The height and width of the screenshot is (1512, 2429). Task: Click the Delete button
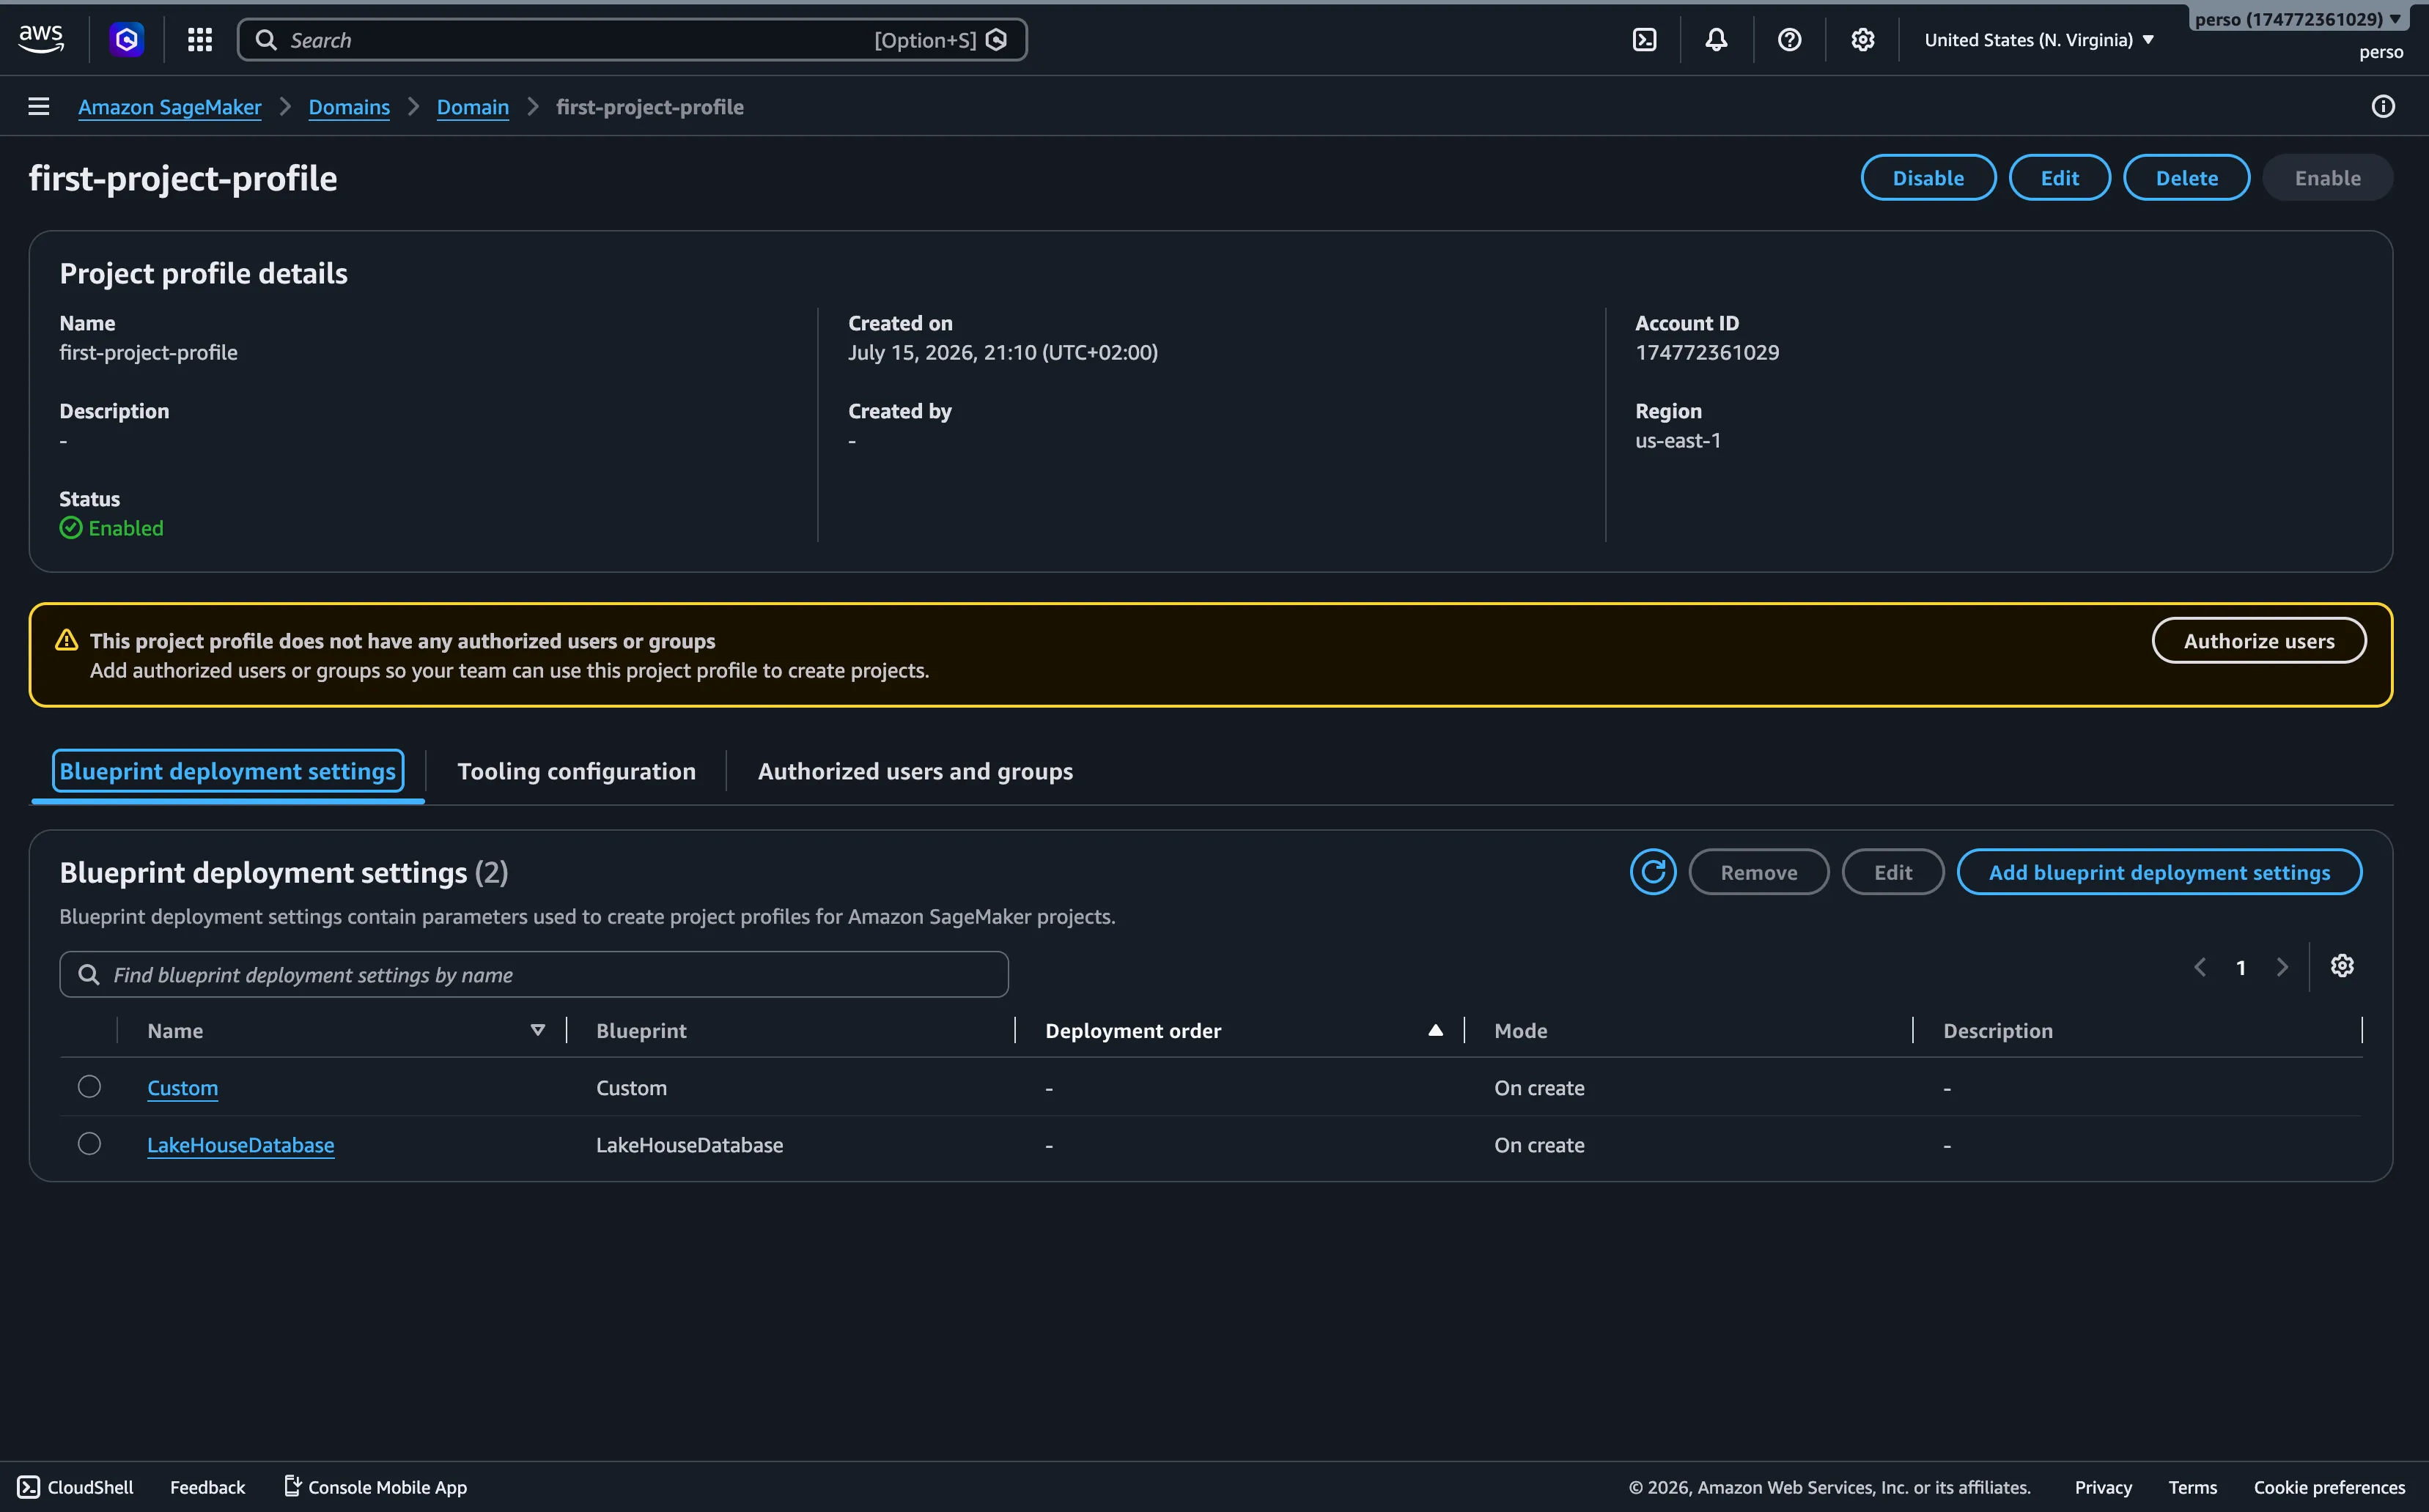tap(2187, 178)
